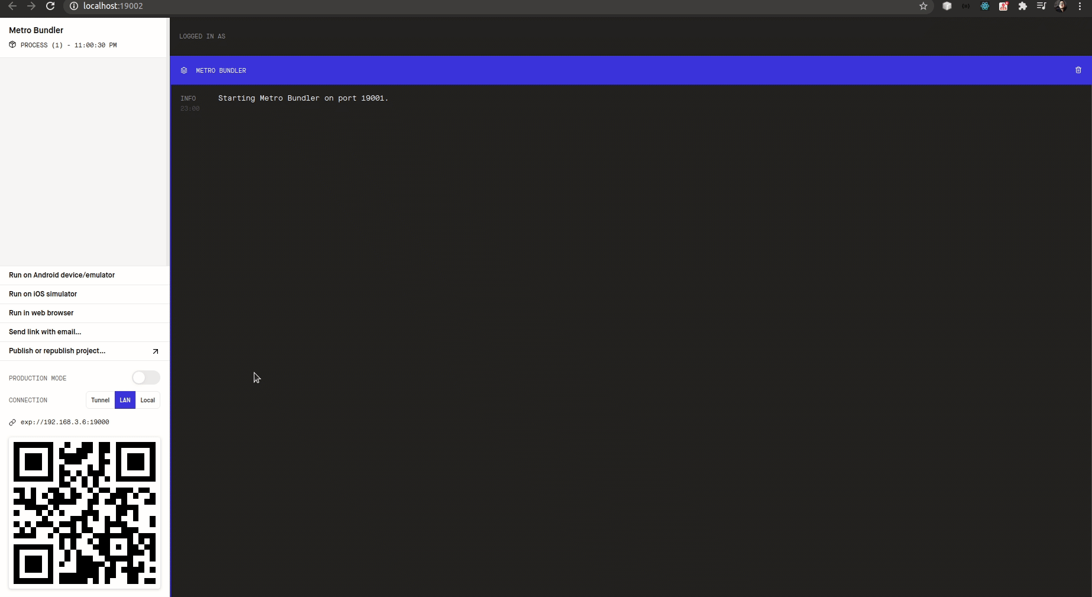Run on iOS simulator

click(85, 294)
